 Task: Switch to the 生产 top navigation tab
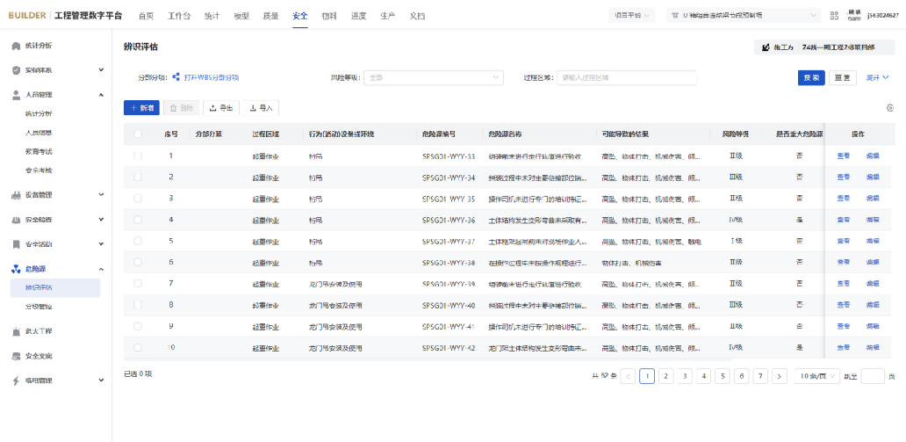tap(388, 16)
